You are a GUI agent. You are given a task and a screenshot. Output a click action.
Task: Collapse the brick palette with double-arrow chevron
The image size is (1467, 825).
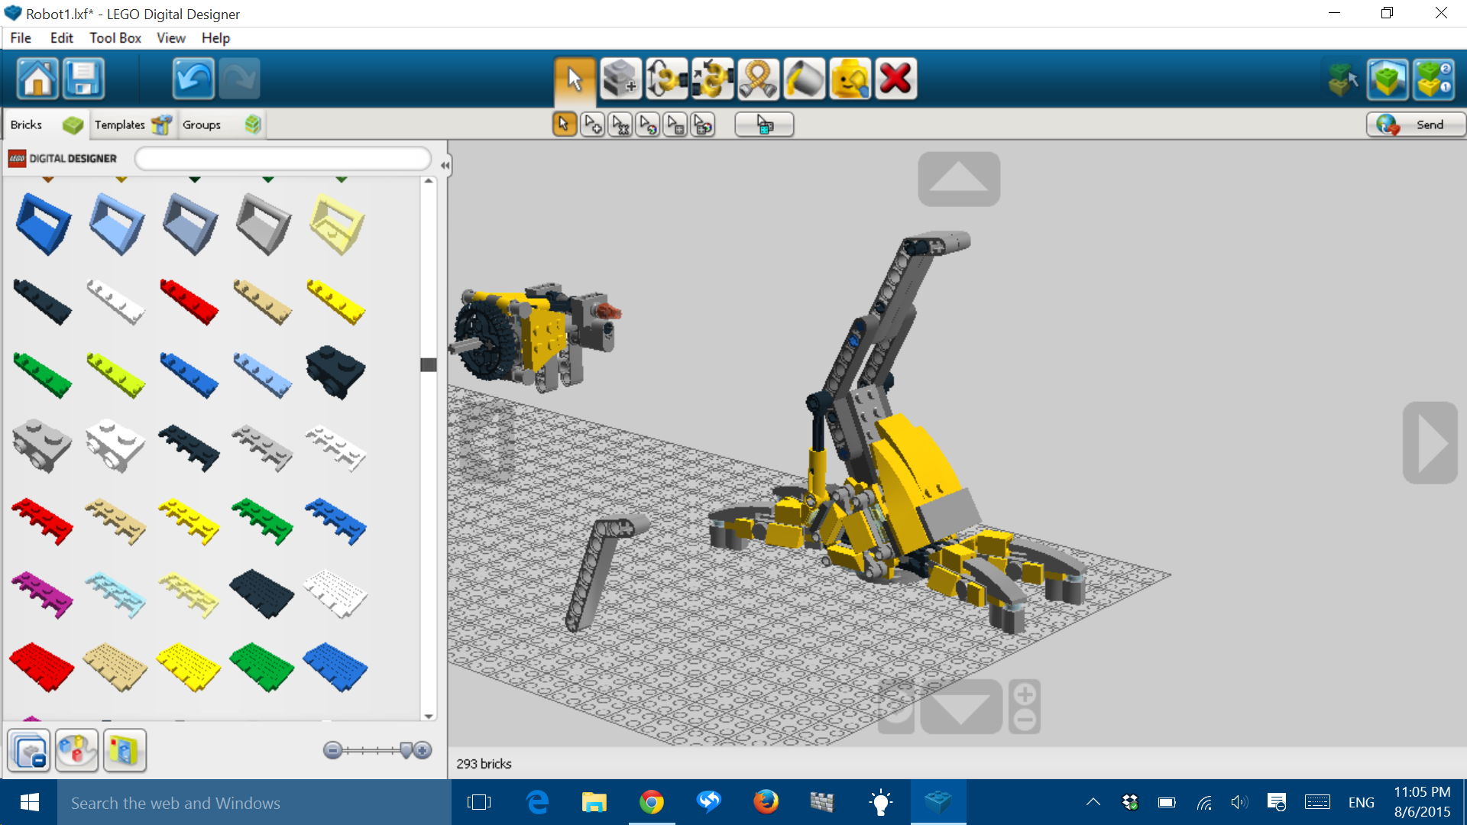tap(444, 164)
